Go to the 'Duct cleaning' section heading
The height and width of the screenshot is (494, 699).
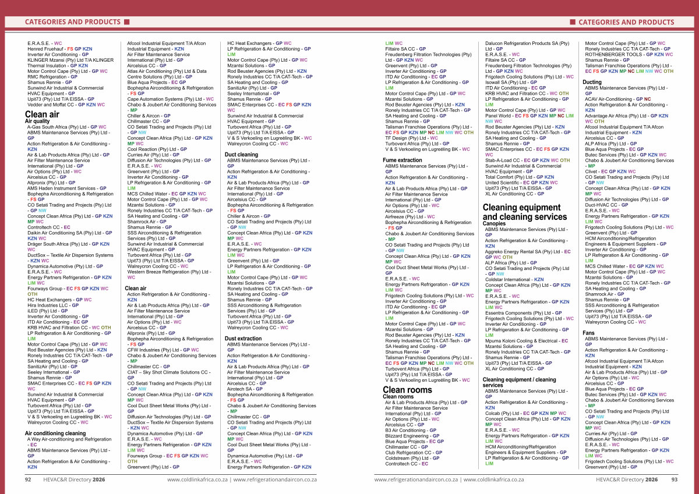tap(241, 155)
